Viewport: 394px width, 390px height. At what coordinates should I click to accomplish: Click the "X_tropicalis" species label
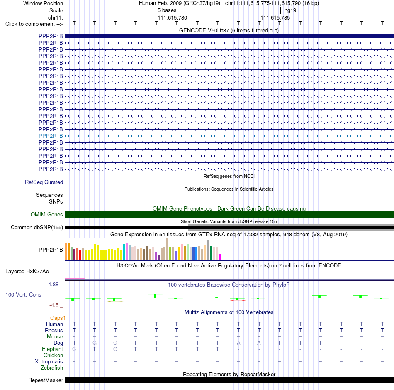49,362
